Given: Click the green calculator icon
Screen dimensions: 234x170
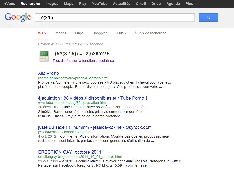Looking at the screenshot, I should point(44,56).
